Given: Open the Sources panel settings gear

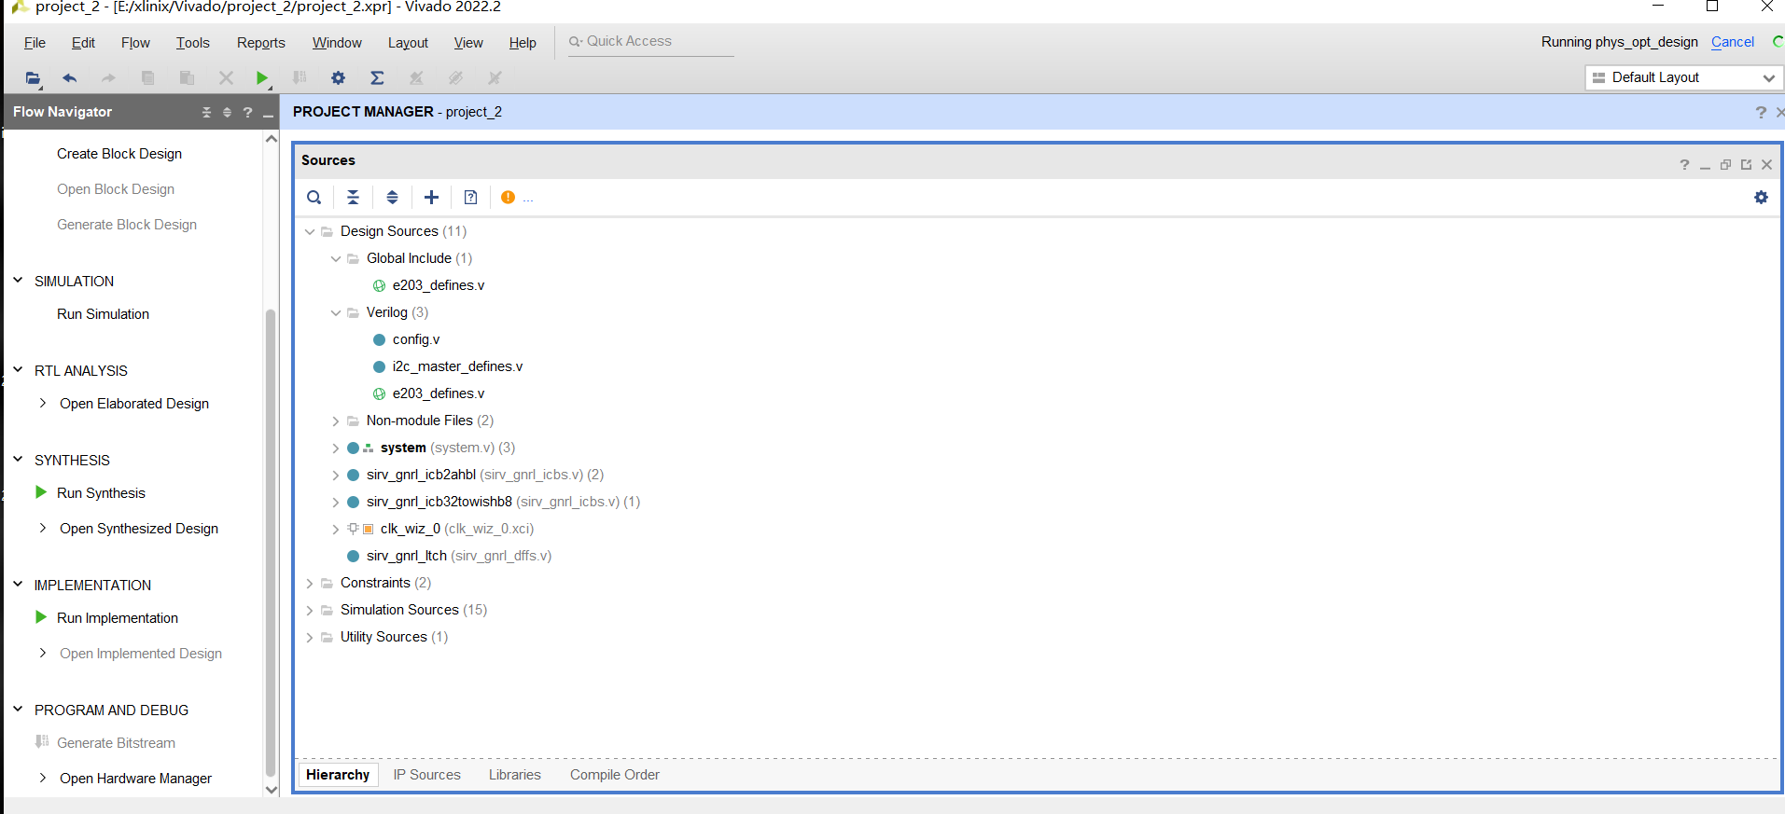Looking at the screenshot, I should point(1761,198).
